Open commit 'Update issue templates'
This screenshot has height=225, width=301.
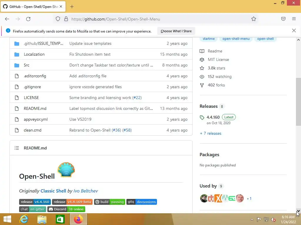(90, 44)
